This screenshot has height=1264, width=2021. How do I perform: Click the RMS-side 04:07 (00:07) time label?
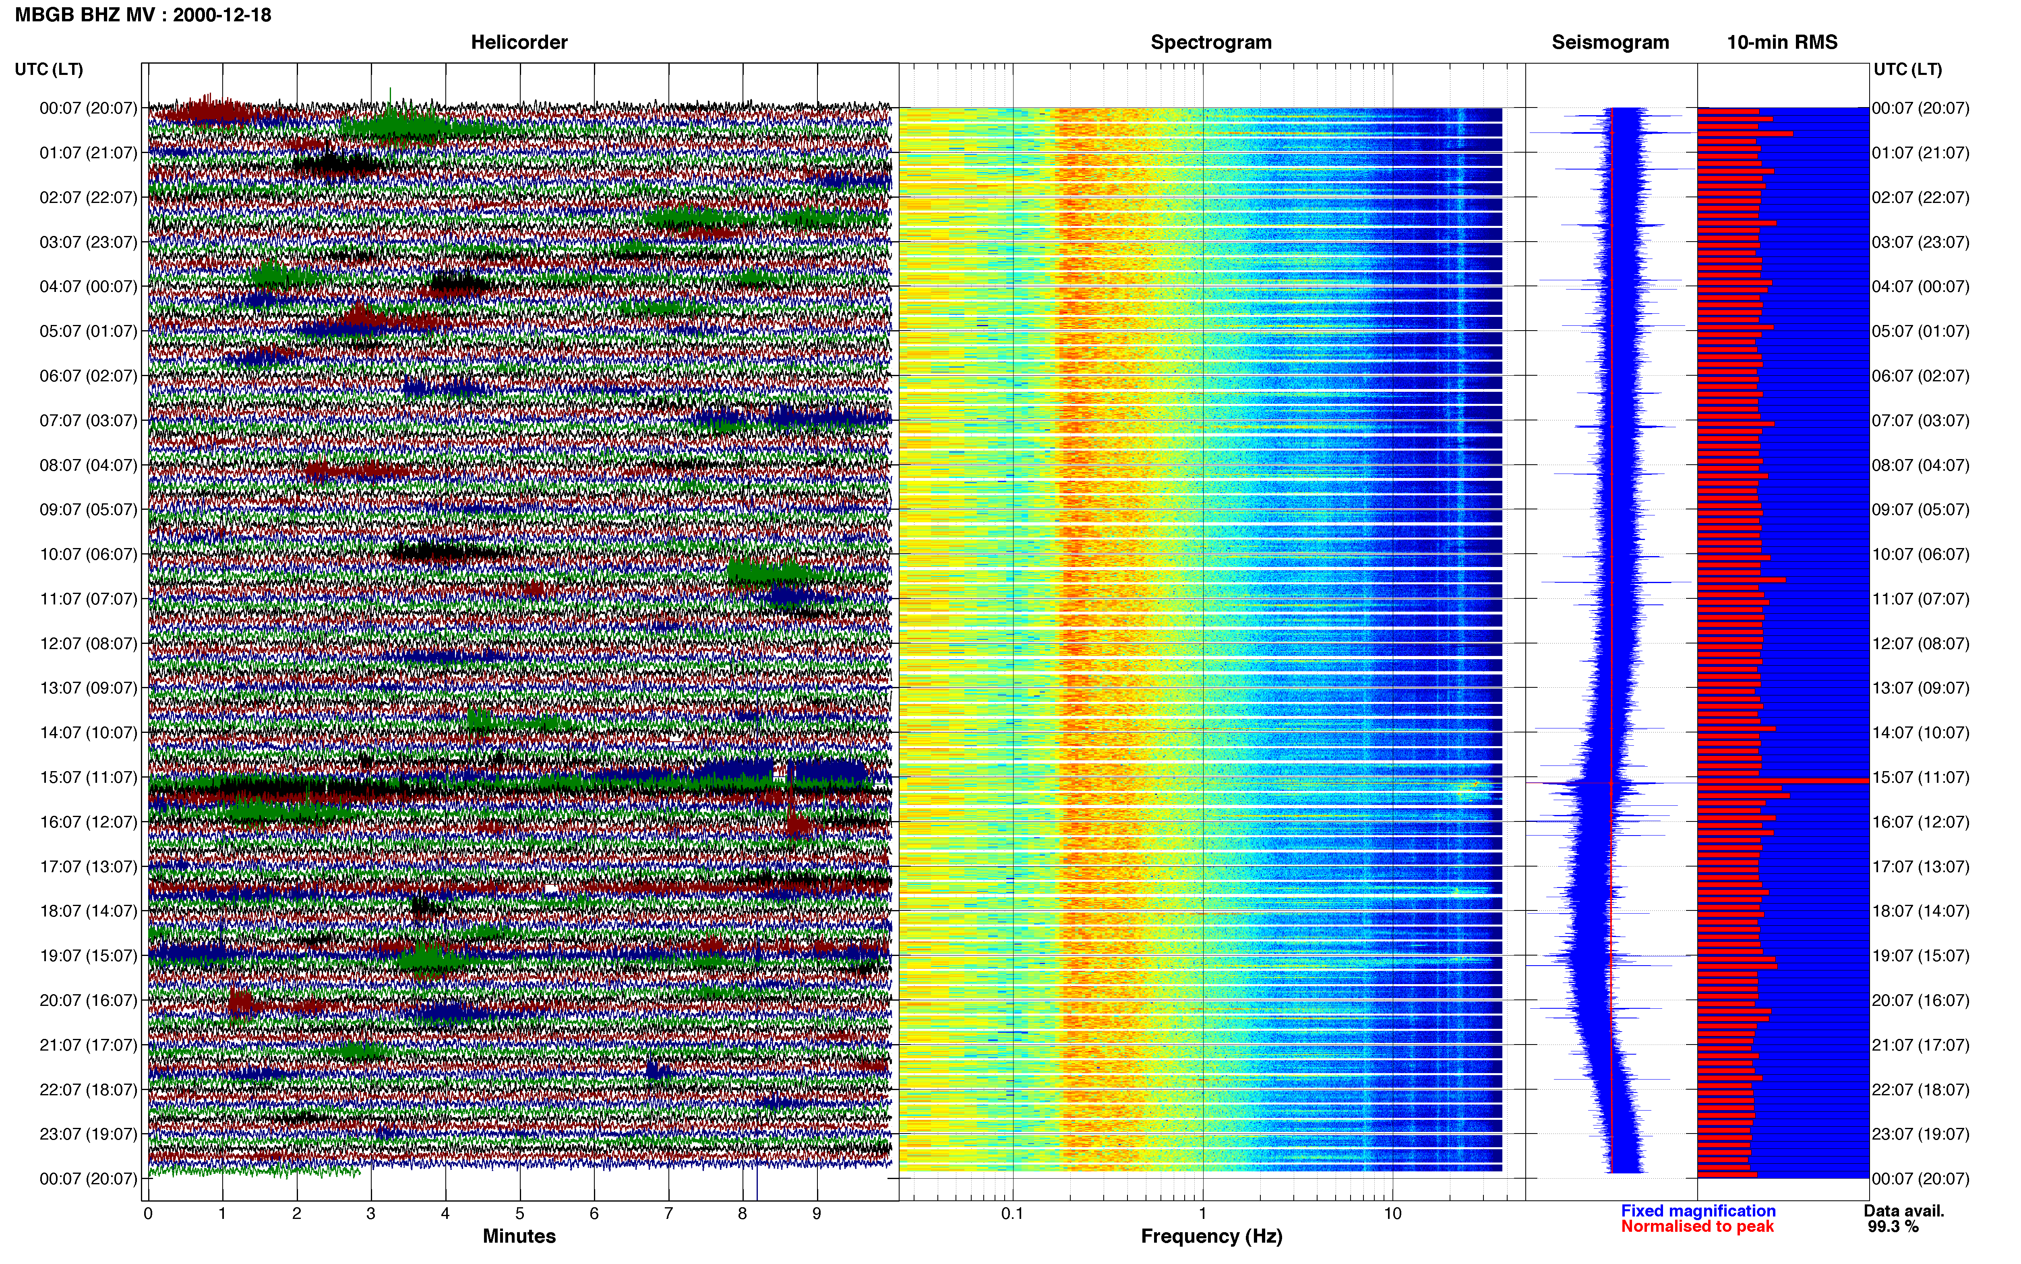click(x=1921, y=287)
